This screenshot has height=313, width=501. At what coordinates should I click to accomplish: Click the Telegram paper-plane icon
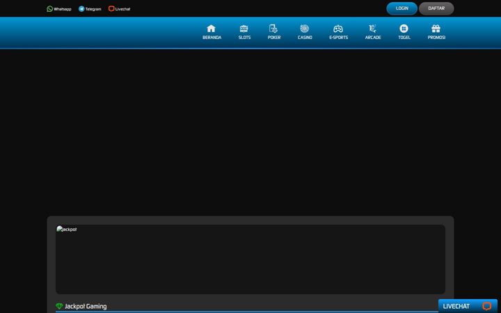(x=81, y=9)
